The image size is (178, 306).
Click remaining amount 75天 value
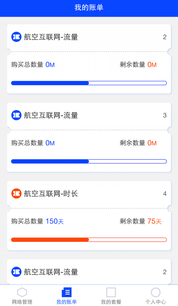coord(154,221)
